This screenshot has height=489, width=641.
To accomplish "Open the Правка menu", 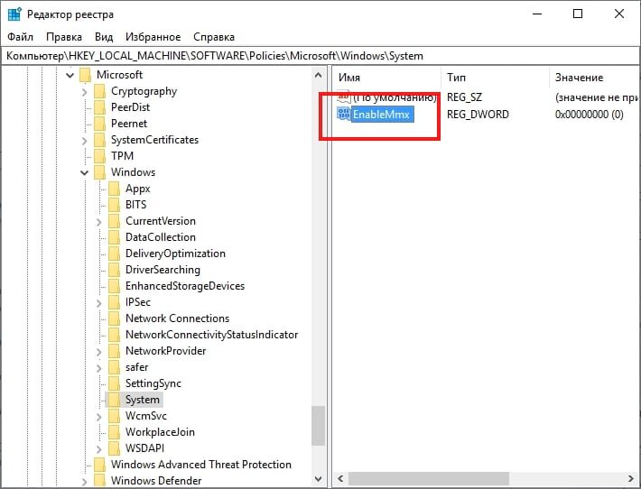I will (x=64, y=37).
